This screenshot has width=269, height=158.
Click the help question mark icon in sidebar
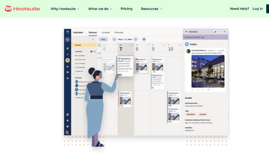pos(68,126)
